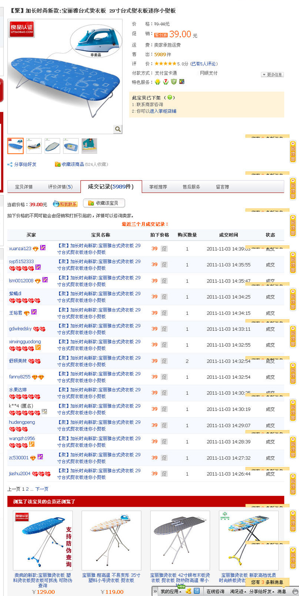Click green help icon beside 此宝贝已下架
Viewport: 299px width, 596px height.
[170, 97]
